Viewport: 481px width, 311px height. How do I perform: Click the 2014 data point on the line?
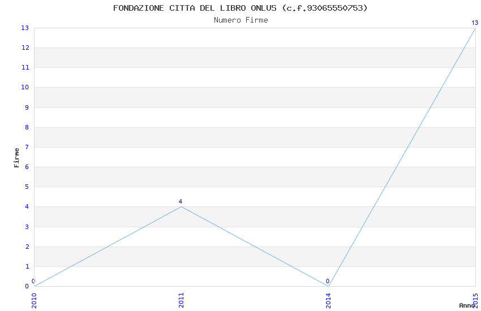(329, 286)
